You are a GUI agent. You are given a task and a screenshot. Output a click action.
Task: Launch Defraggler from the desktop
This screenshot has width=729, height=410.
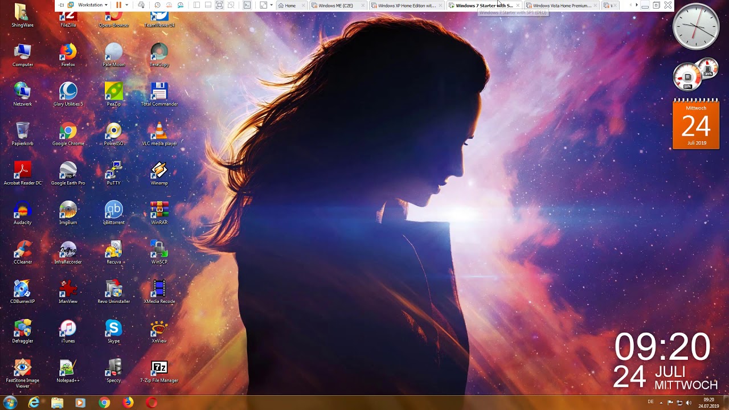(22, 331)
